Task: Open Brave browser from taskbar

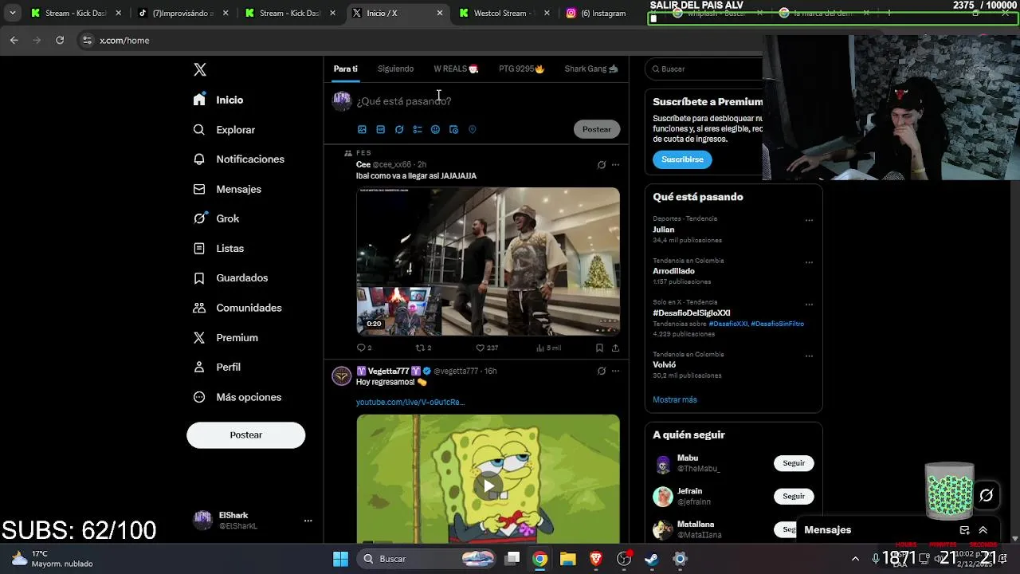Action: click(595, 559)
